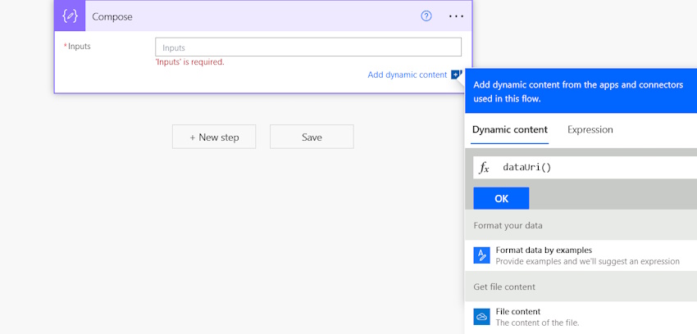Viewport: 697px width, 334px height.
Task: Collapse the Format your data section header
Action: 581,225
